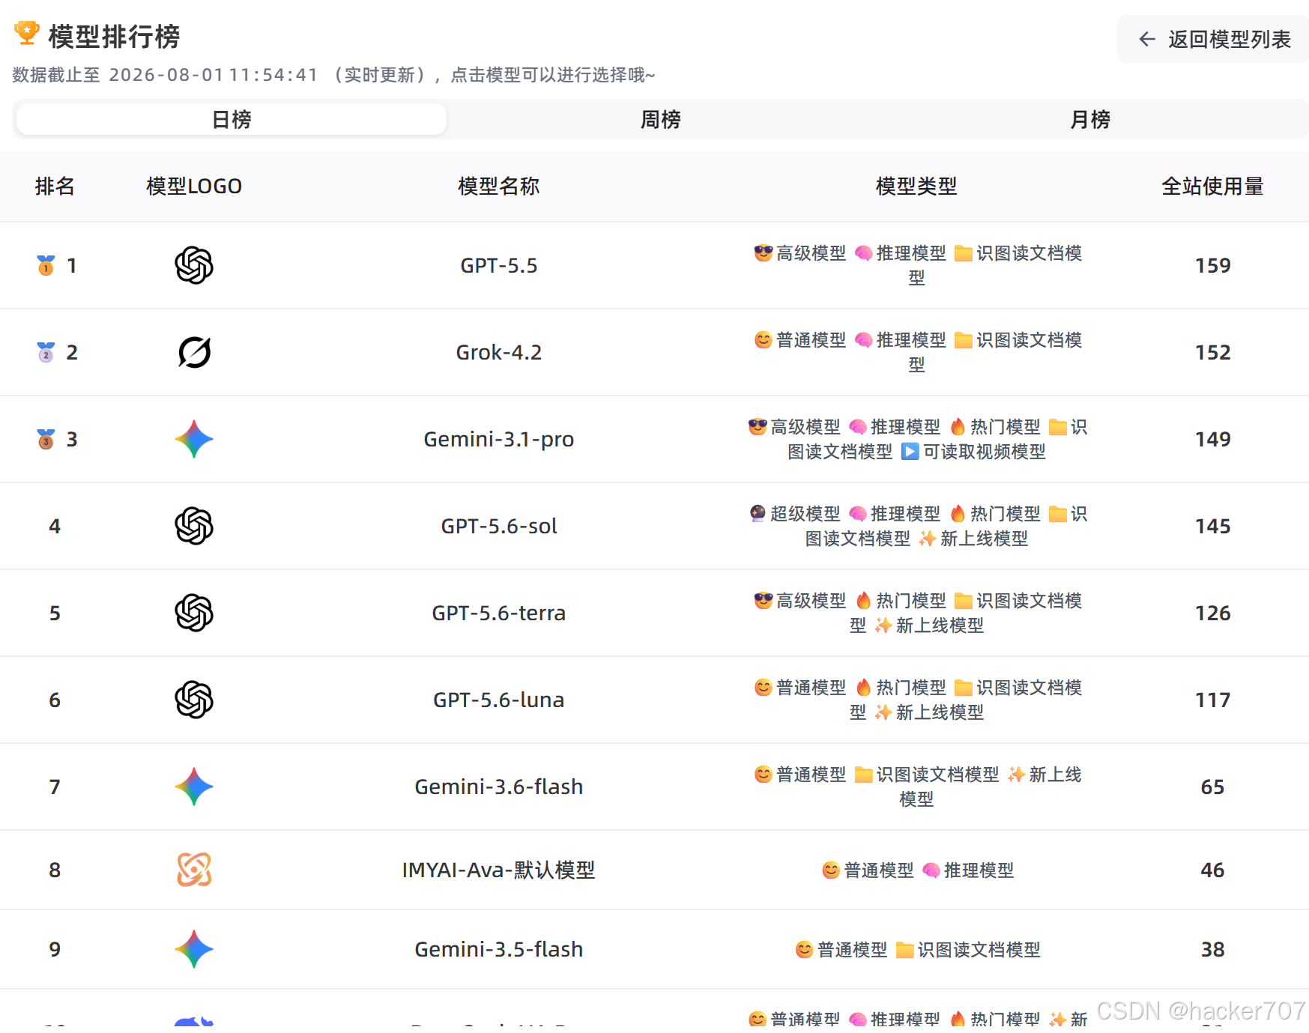Click rank number 4
This screenshot has width=1309, height=1033.
(55, 527)
